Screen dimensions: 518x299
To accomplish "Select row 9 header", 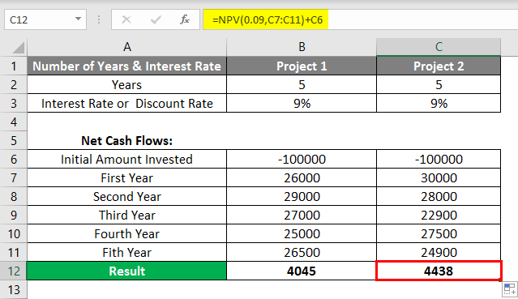I will (x=14, y=215).
